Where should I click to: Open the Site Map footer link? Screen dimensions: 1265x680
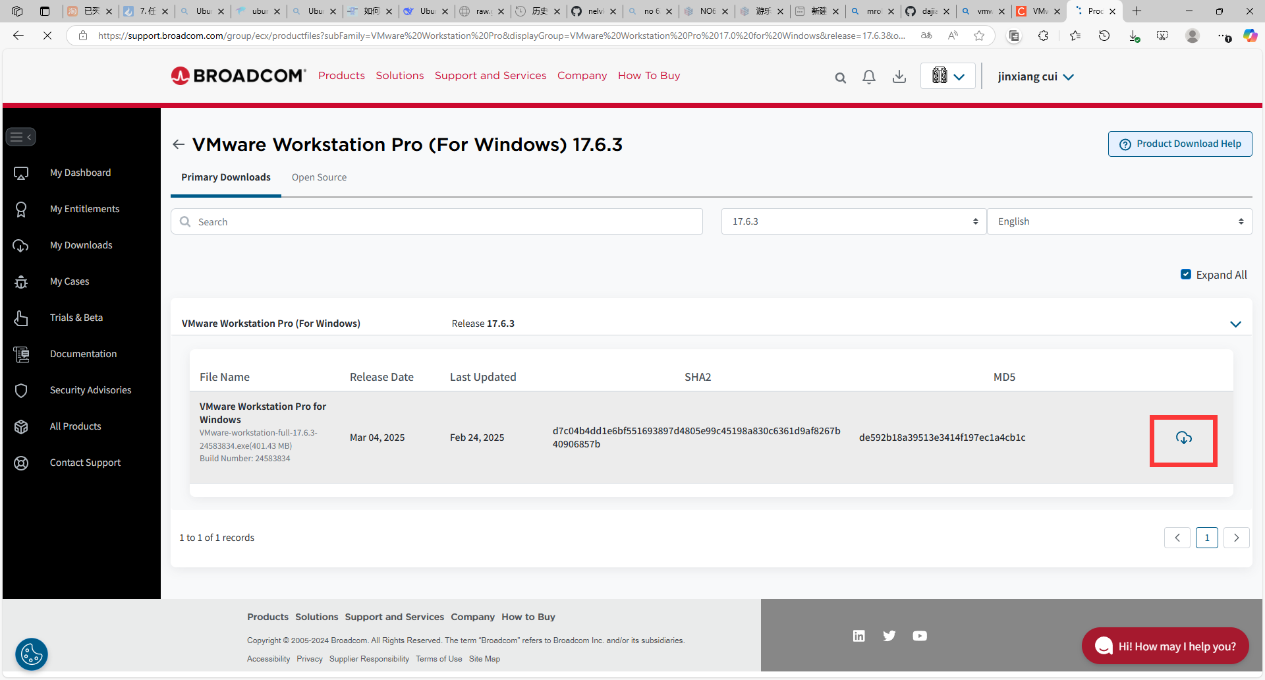coord(484,659)
